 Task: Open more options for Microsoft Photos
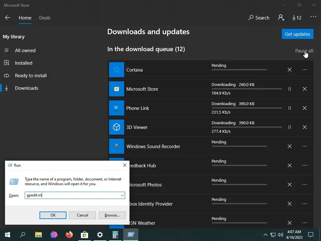click(305, 185)
